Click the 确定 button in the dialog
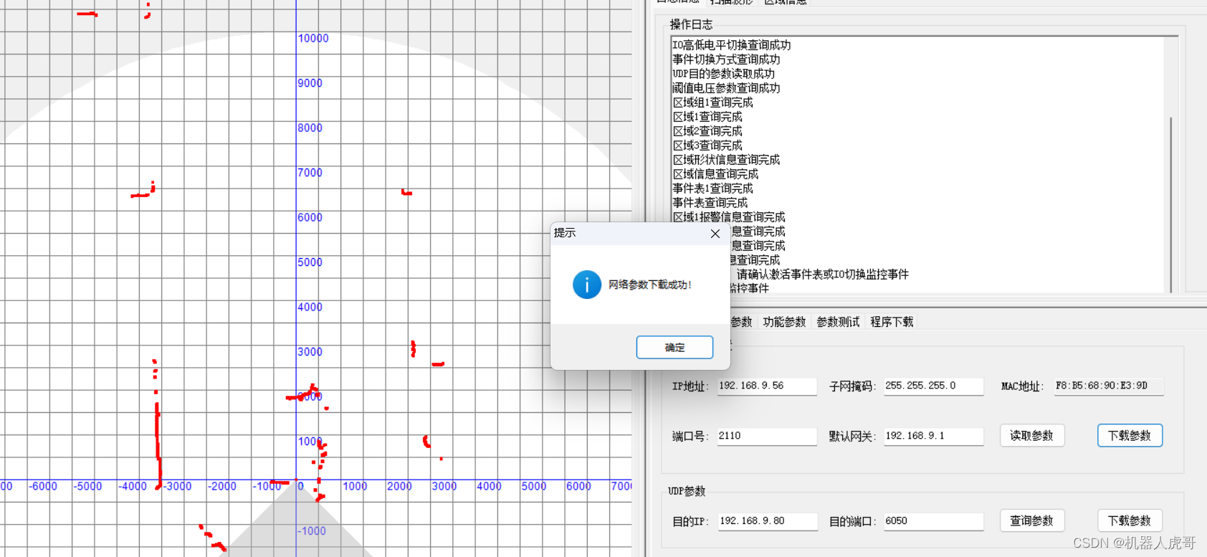 point(674,348)
